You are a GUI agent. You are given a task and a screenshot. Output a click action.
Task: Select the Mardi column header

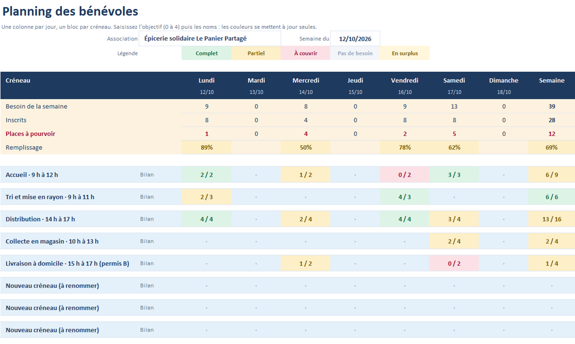click(256, 80)
